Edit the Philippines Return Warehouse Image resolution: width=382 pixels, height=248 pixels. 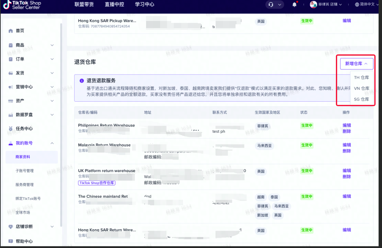[x=347, y=125]
